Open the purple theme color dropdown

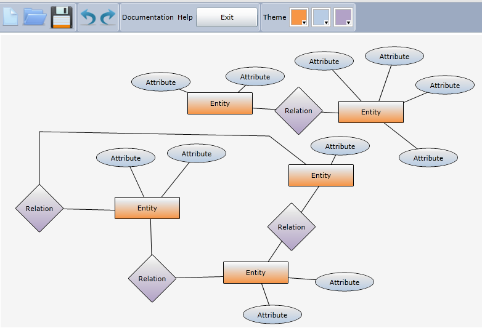[x=343, y=17]
